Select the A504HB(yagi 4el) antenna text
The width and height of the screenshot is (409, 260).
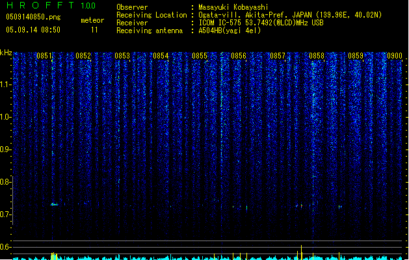pyautogui.click(x=230, y=31)
